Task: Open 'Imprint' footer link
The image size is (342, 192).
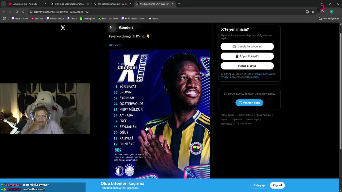Action: pos(224,119)
